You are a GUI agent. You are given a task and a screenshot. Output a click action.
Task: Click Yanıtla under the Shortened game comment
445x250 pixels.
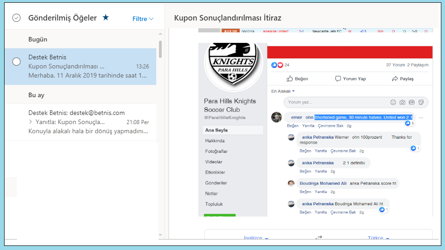[308, 126]
